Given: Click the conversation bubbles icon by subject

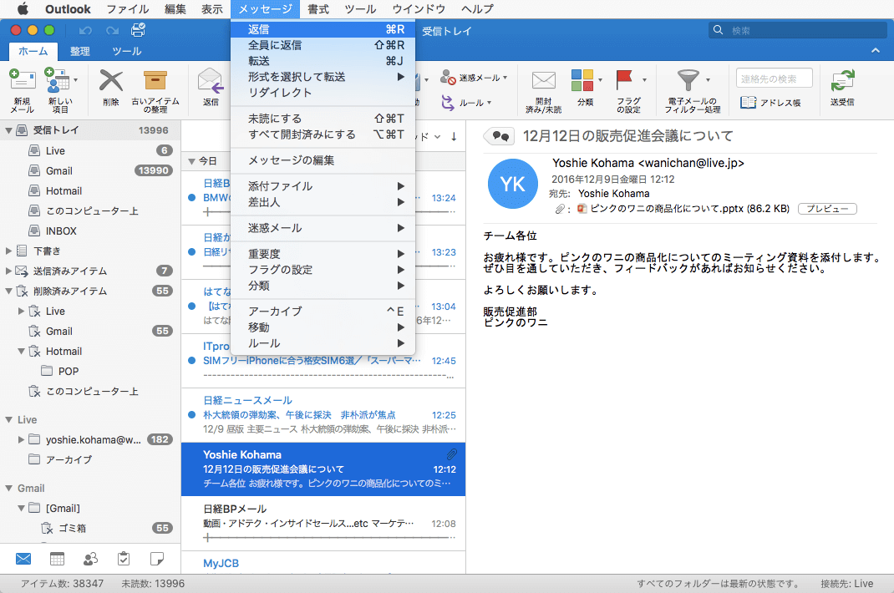Looking at the screenshot, I should click(x=500, y=136).
